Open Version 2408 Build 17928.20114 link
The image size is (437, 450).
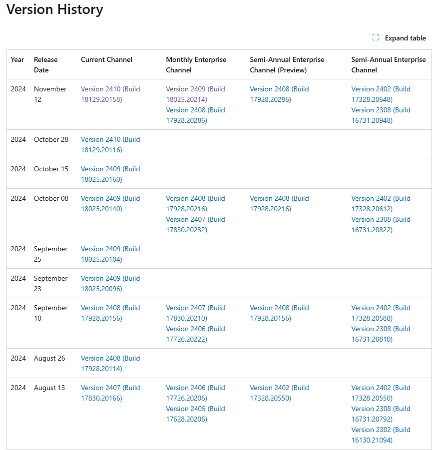tap(110, 363)
